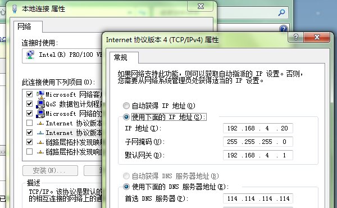Image resolution: width=337 pixels, height=208 pixels.
Task: Uncheck QoS 数据包计划程序 checkbox
Action: [x=29, y=103]
